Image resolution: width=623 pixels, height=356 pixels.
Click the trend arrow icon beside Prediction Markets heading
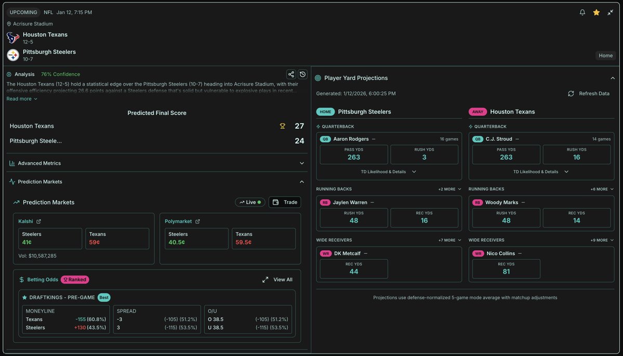tap(16, 202)
